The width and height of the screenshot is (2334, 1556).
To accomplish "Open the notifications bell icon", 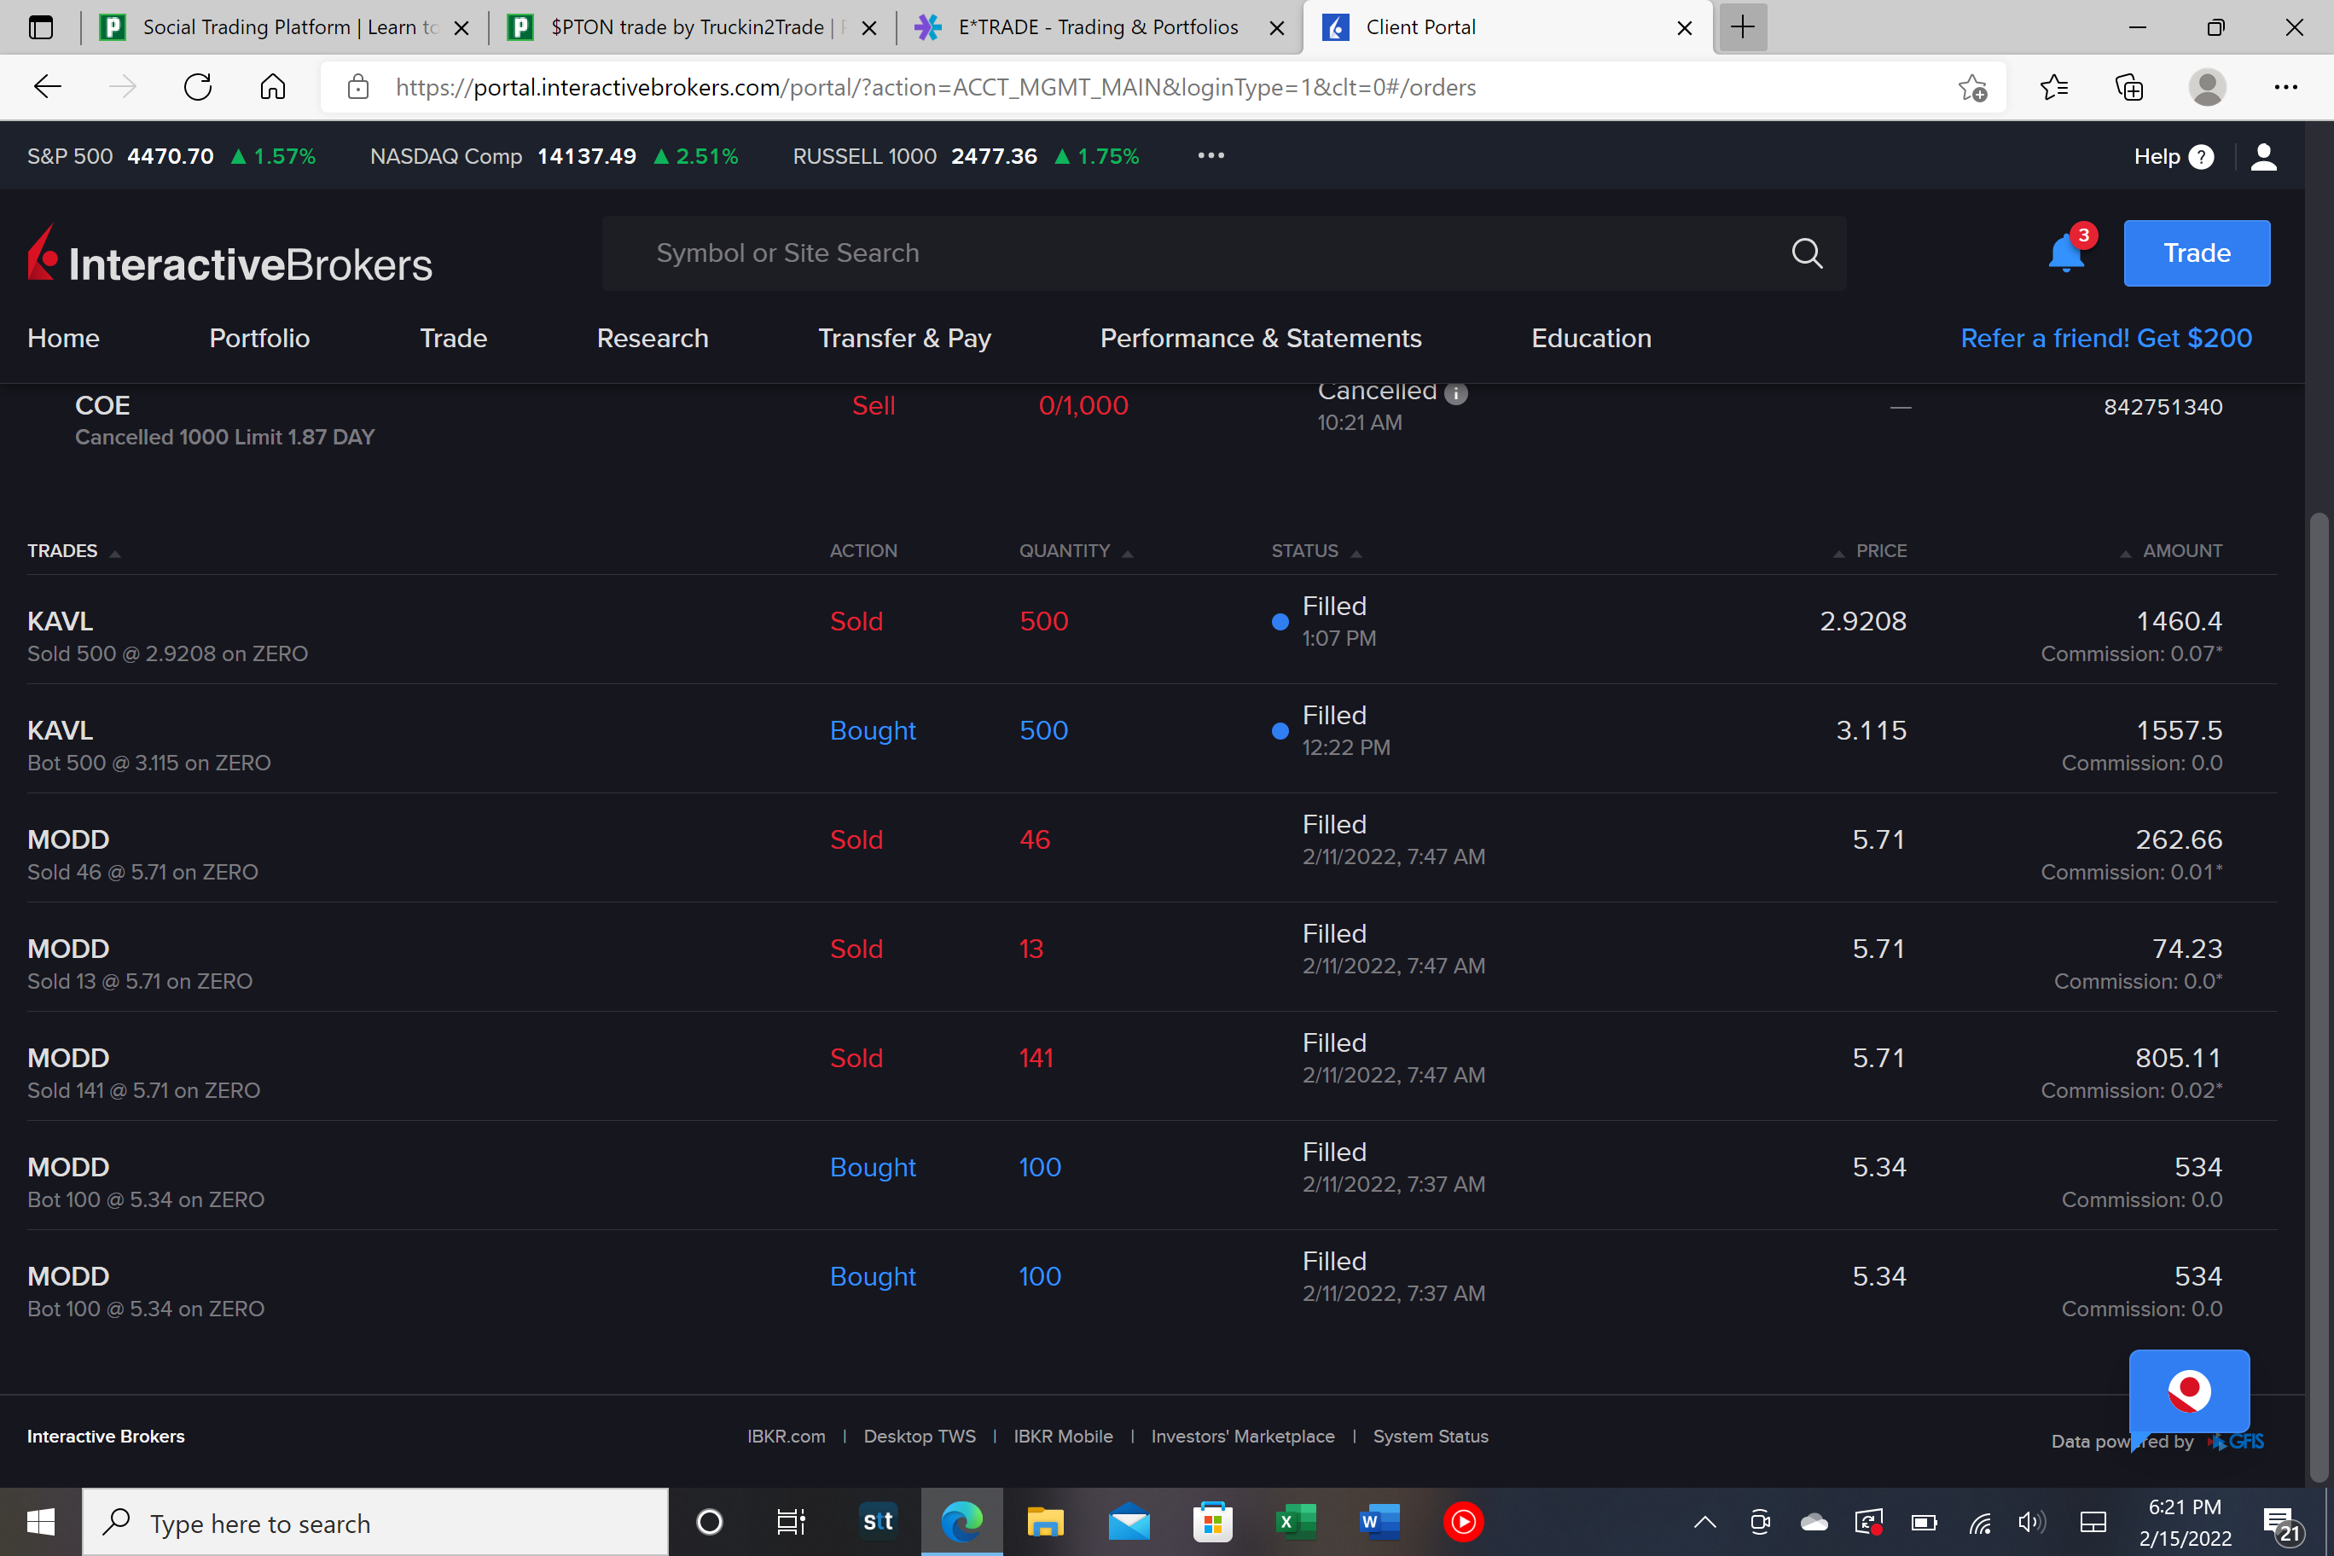I will (2065, 254).
